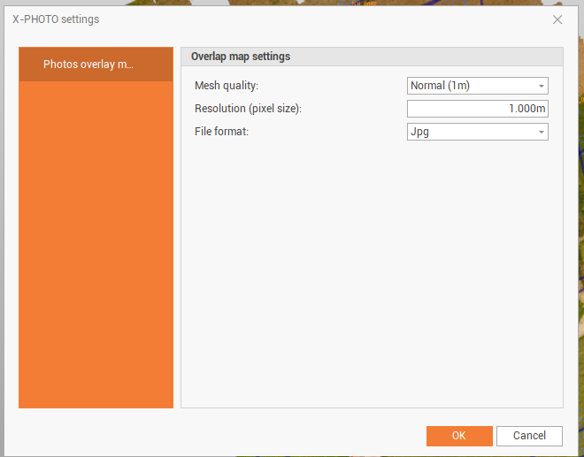Click the Overlap map settings header
The height and width of the screenshot is (457, 584).
241,57
